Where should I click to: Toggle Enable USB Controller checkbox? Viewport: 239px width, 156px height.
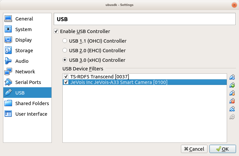coord(56,31)
